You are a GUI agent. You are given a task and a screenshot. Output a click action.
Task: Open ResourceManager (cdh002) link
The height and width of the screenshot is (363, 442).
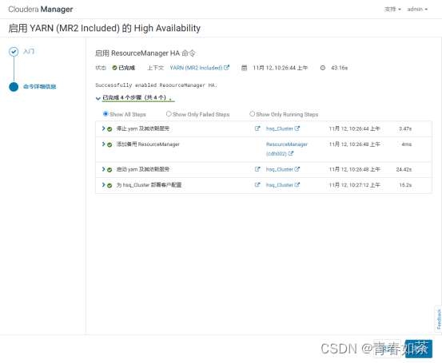[x=287, y=149]
